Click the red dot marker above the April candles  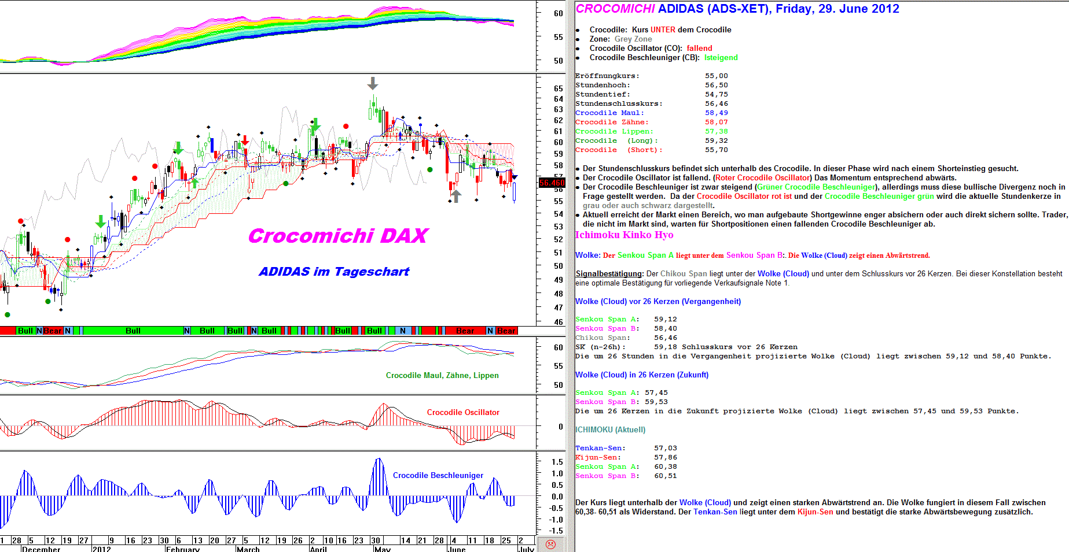346,126
